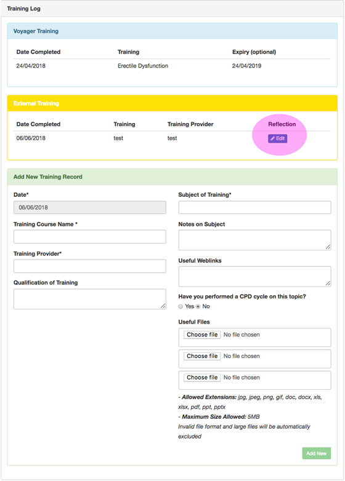Click the Voyager Training panel header
The width and height of the screenshot is (345, 481).
click(172, 31)
